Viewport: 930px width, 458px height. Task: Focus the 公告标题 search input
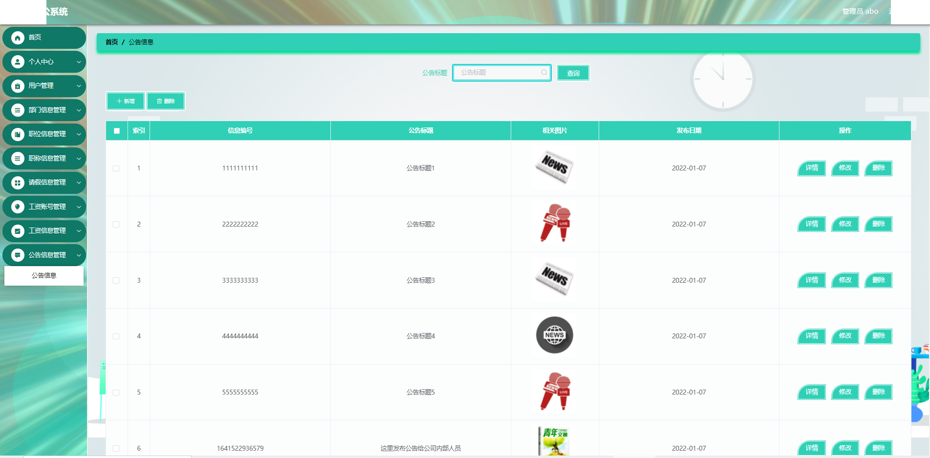(x=502, y=73)
